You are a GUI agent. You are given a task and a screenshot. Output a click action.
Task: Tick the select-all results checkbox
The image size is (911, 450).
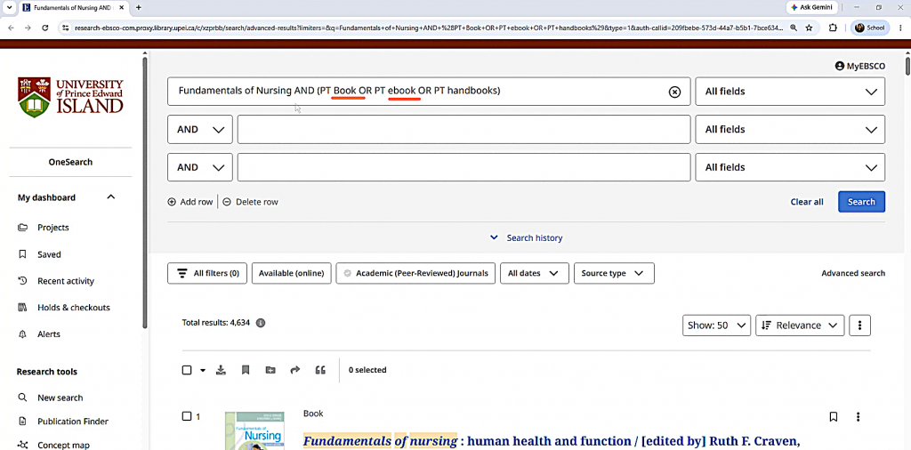187,370
